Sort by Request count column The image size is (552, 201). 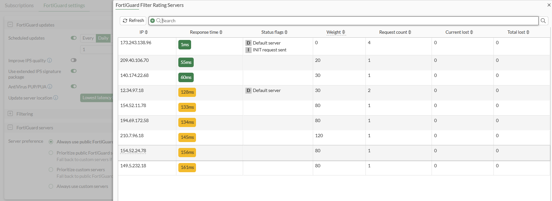pyautogui.click(x=410, y=32)
